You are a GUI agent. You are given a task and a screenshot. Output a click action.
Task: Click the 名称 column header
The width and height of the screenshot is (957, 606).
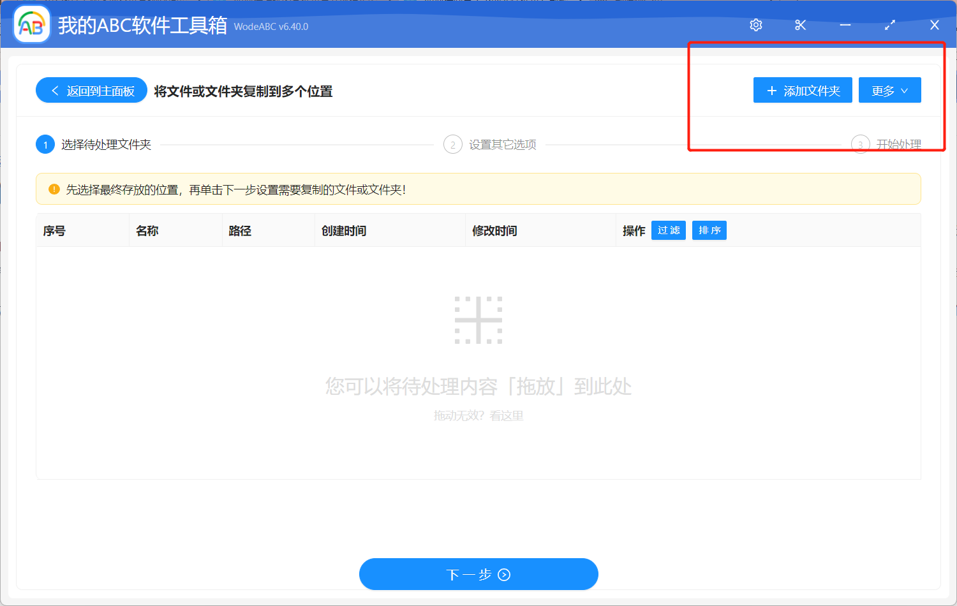point(147,230)
